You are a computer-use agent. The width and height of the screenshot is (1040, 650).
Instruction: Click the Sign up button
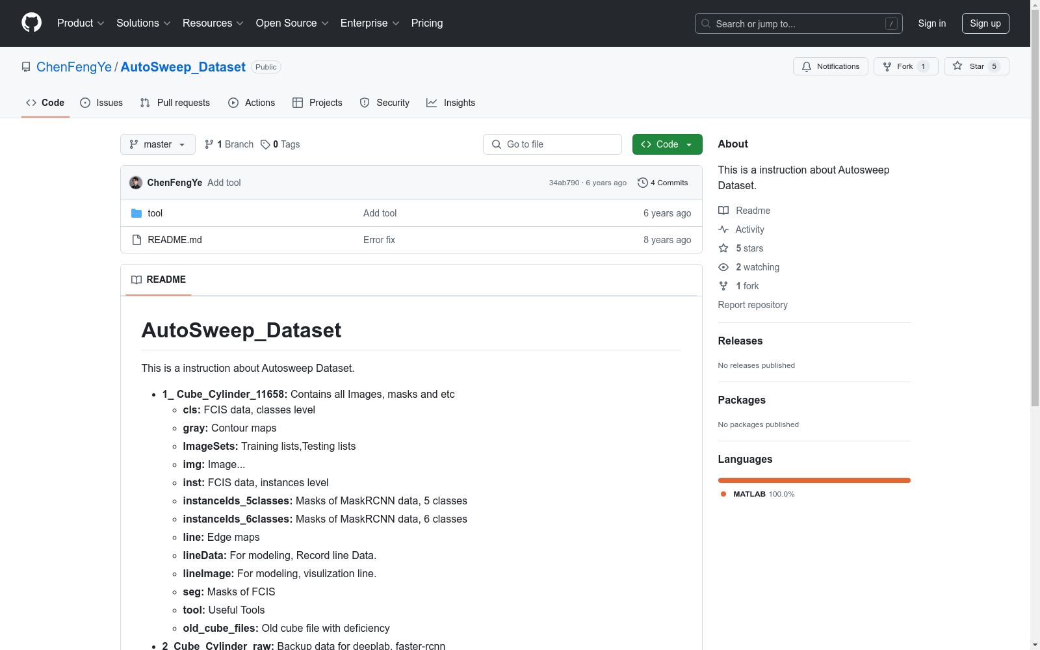pos(985,23)
